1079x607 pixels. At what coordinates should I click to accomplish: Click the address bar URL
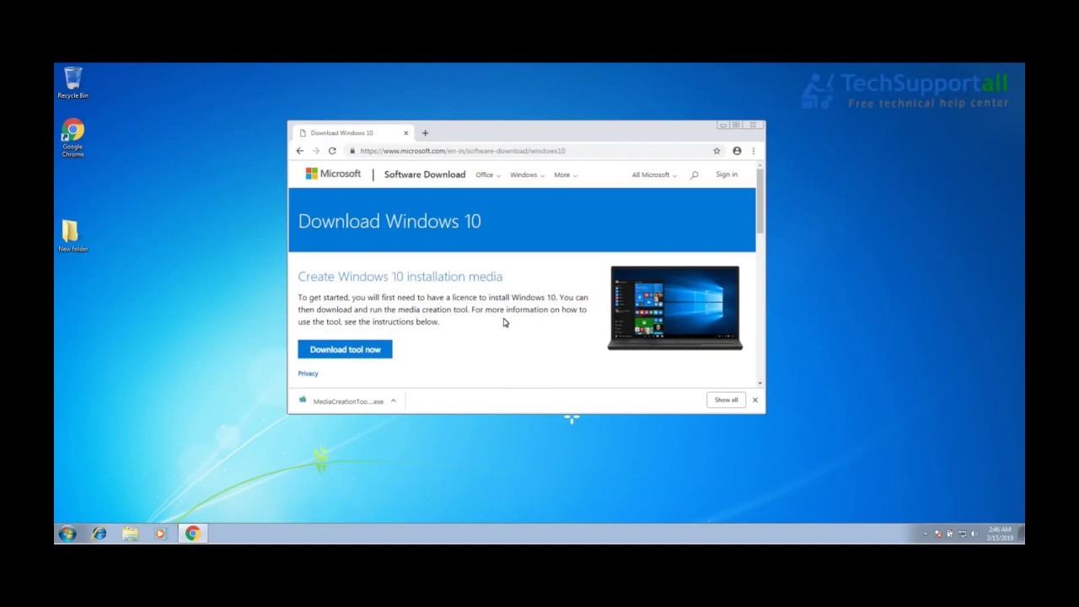[463, 151]
